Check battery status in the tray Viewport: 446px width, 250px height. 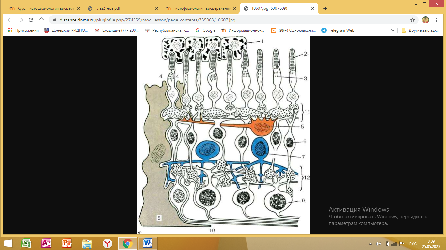pos(387,243)
